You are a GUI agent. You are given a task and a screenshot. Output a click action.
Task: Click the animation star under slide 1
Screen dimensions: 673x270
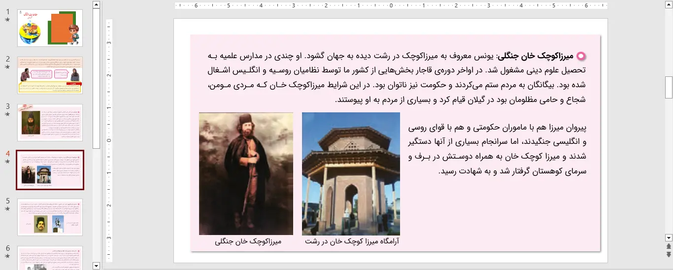7,20
